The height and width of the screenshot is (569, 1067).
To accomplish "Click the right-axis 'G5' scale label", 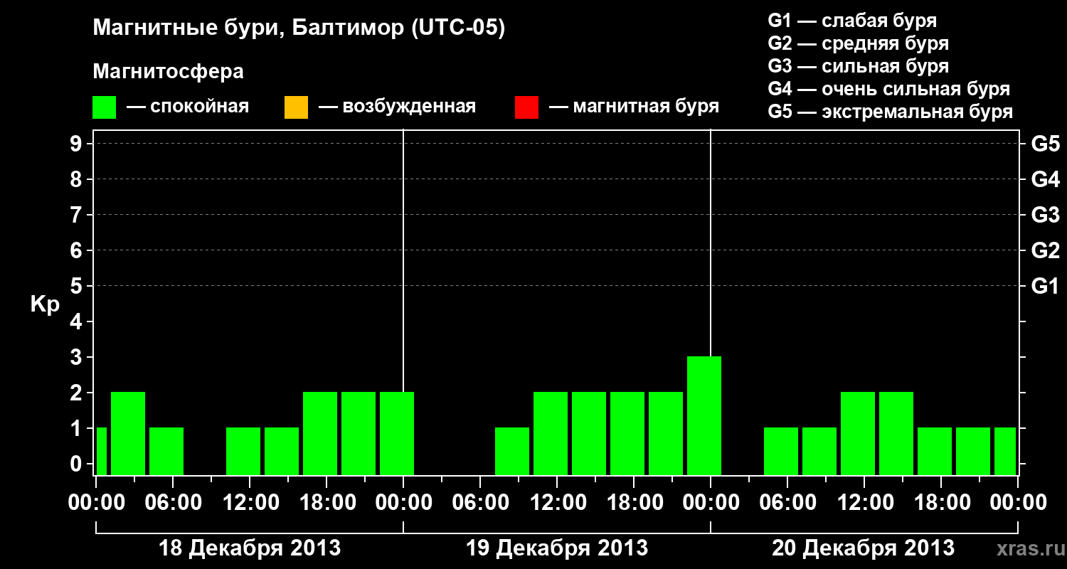I will (x=1045, y=144).
